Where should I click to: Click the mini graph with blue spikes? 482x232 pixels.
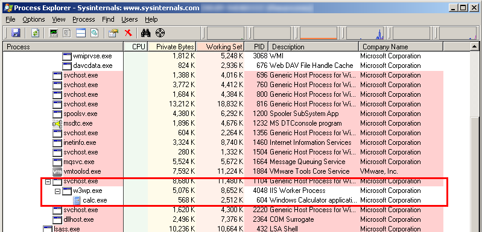364,33
